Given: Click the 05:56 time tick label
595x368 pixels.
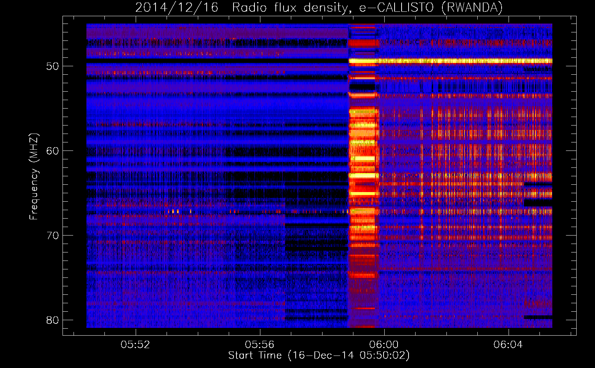Looking at the screenshot, I should coord(260,345).
